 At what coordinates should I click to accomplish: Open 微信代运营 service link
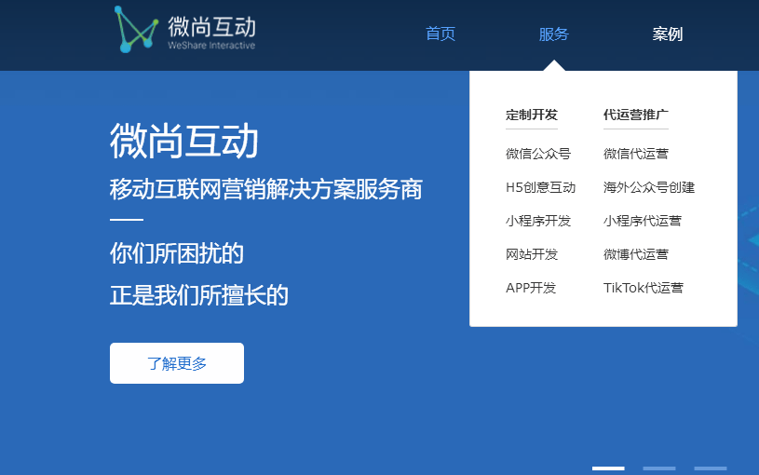(635, 154)
